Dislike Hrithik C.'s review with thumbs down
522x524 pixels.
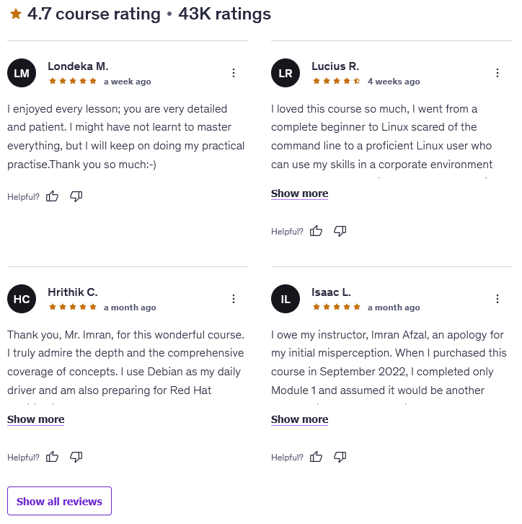(x=76, y=457)
